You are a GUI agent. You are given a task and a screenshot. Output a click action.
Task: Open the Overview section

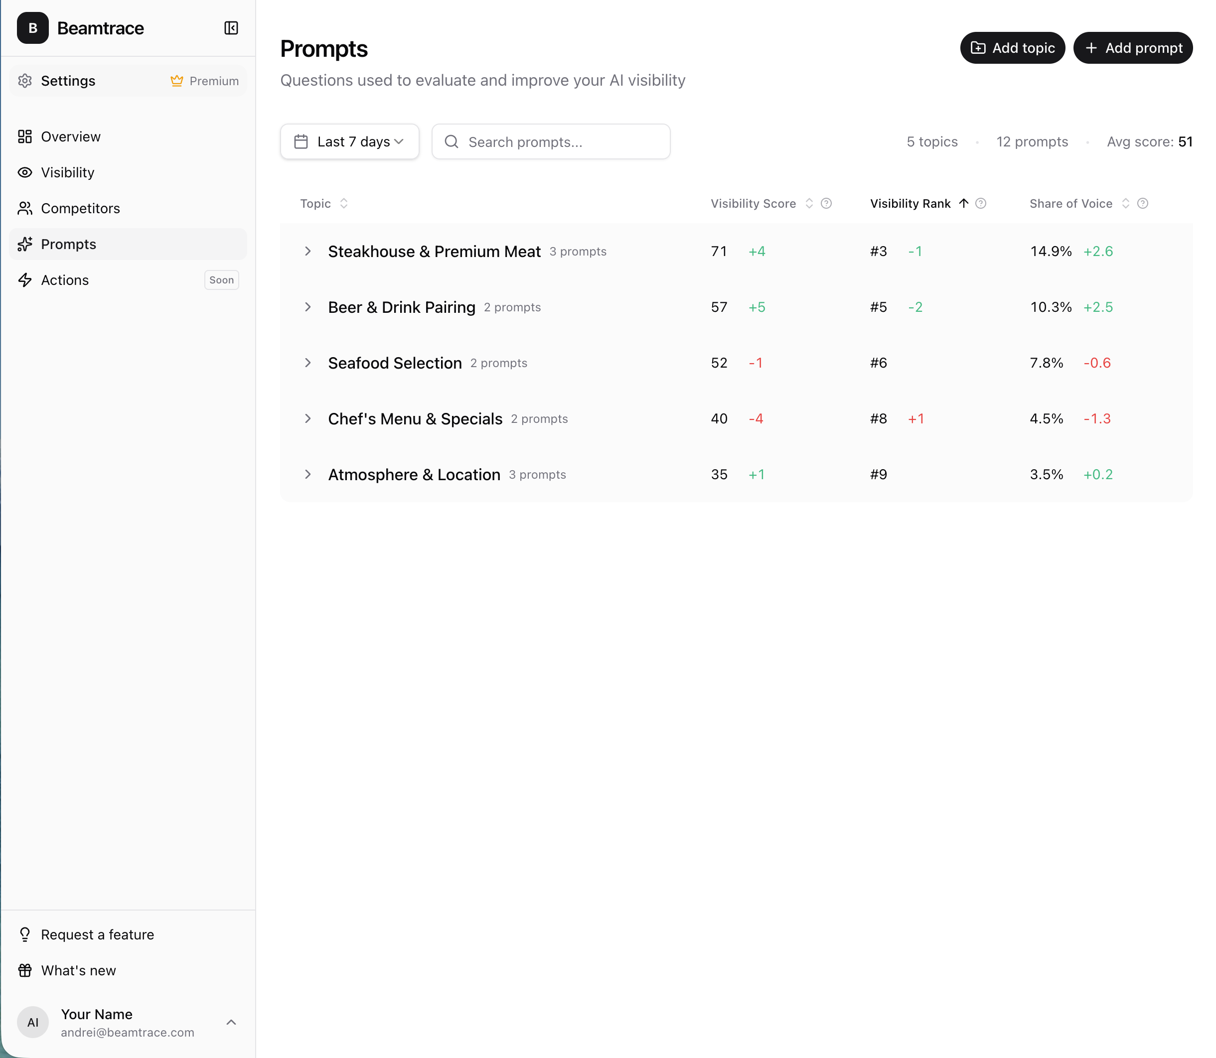(70, 137)
